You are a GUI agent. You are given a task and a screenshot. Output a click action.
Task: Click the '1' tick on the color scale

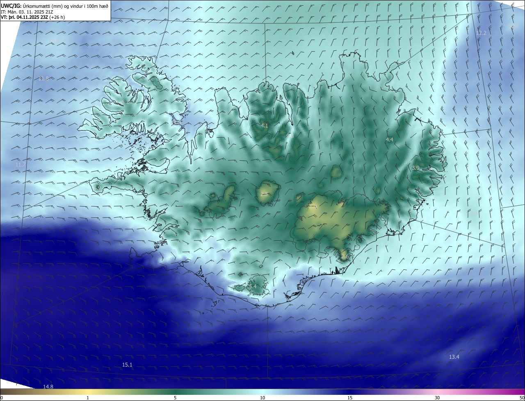point(88,398)
